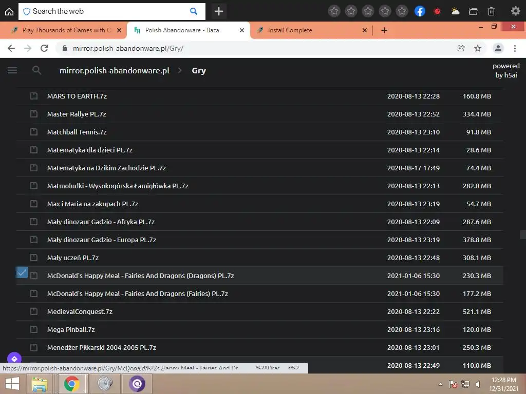Go back with the browser back arrow
Viewport: 526px width, 394px height.
pos(11,48)
